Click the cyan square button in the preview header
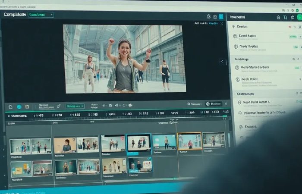The image size is (302, 194). [x=221, y=17]
